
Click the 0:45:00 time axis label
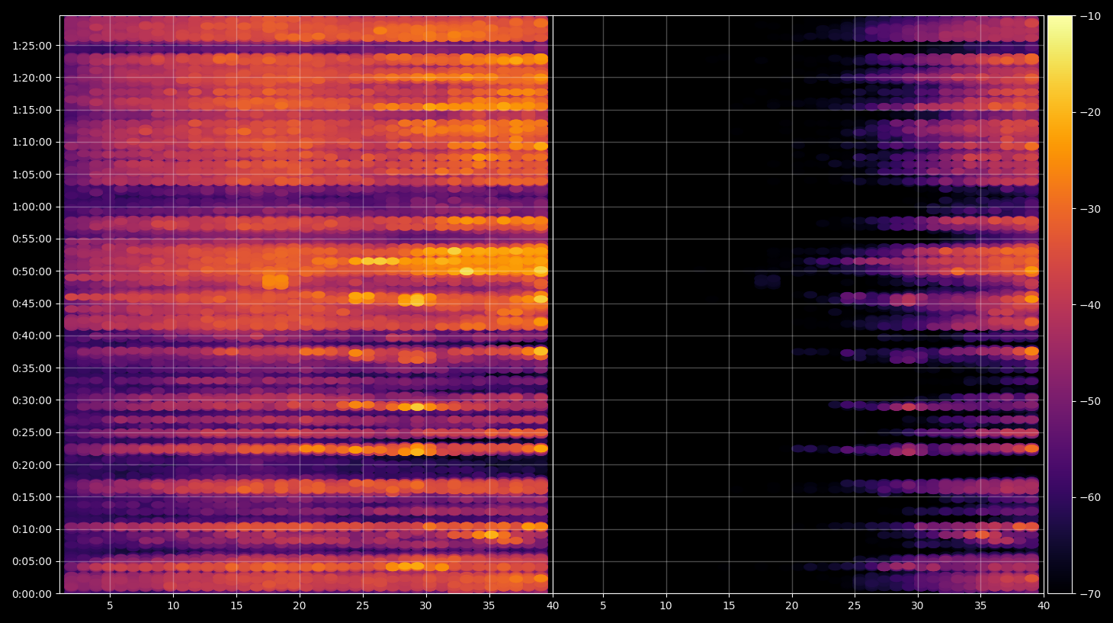coord(32,303)
